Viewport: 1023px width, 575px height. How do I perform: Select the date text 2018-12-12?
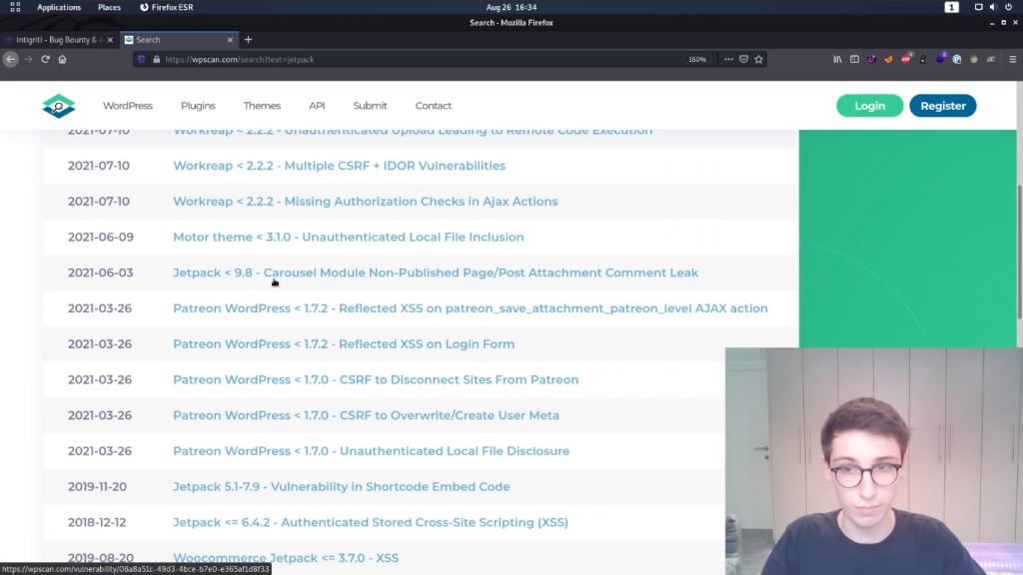click(x=97, y=522)
